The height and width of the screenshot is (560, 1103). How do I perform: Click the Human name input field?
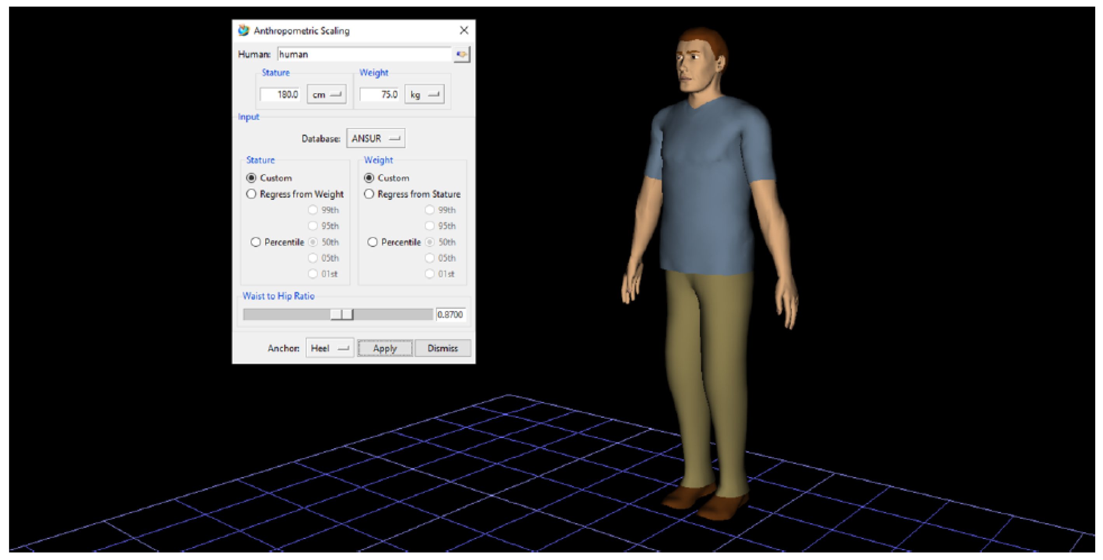pyautogui.click(x=364, y=54)
